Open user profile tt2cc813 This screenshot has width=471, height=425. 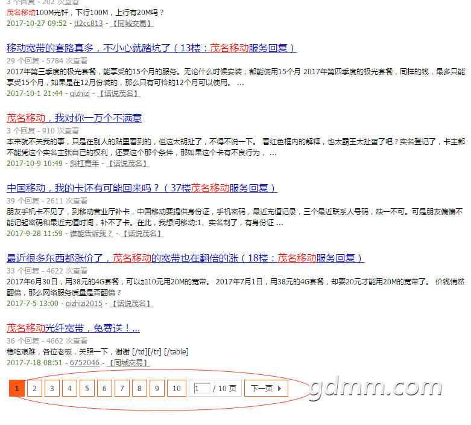click(x=88, y=24)
